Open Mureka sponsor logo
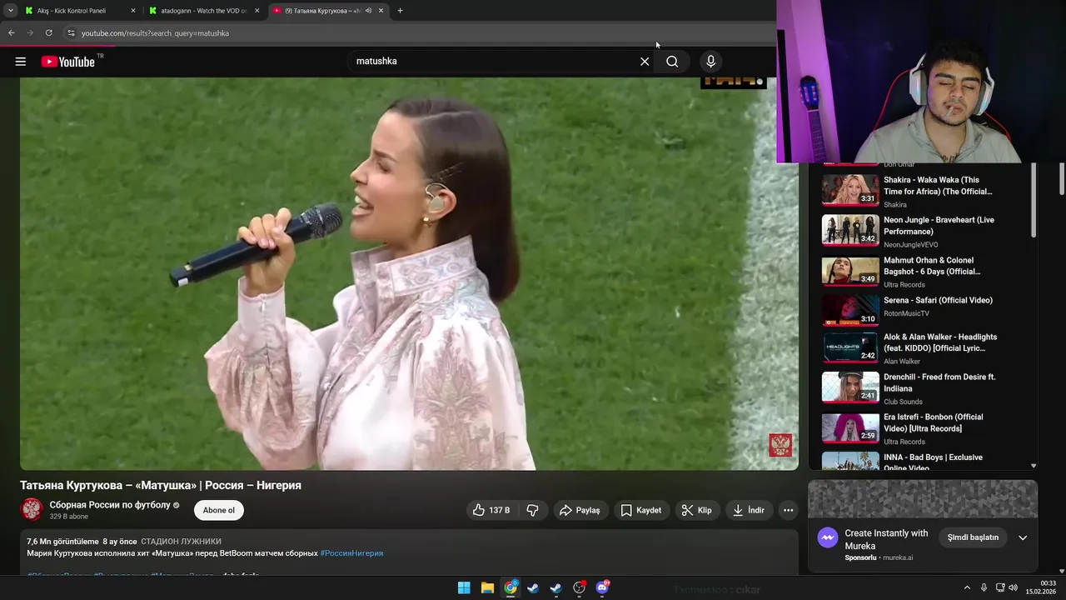Screen dimensions: 1066x600 coord(827,537)
